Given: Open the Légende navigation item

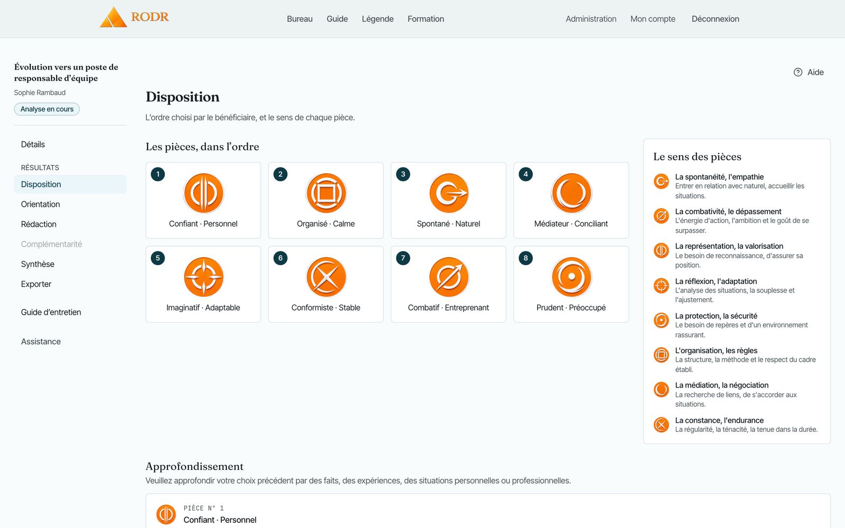Looking at the screenshot, I should (378, 19).
